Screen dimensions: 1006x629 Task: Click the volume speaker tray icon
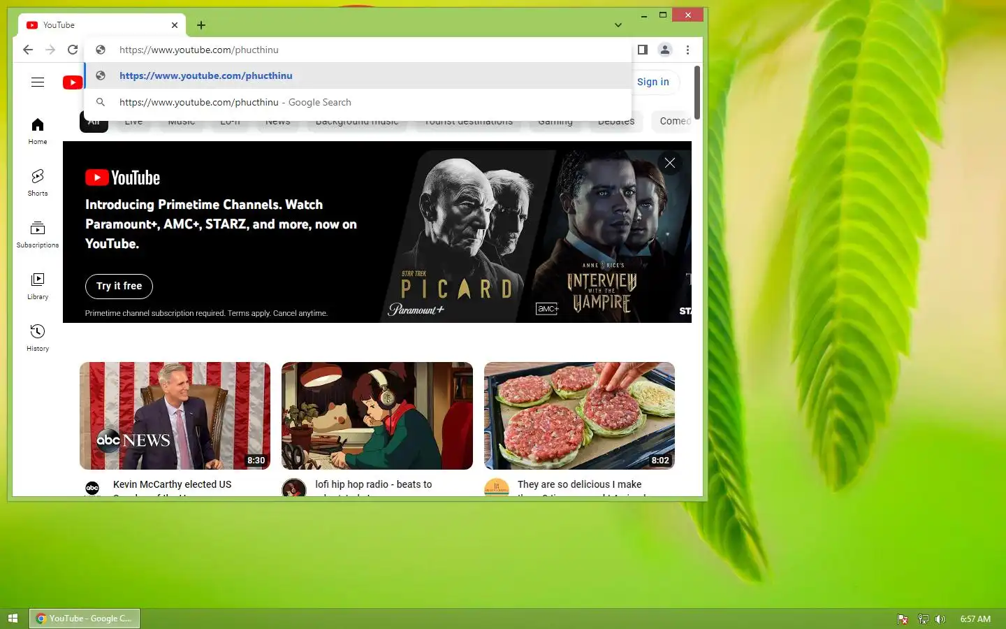click(940, 619)
